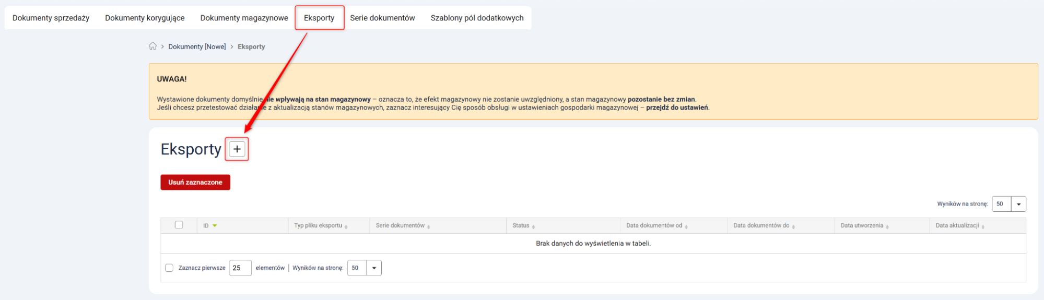Open the Eksporty tab
Viewport: 1044px width, 300px height.
pos(319,18)
